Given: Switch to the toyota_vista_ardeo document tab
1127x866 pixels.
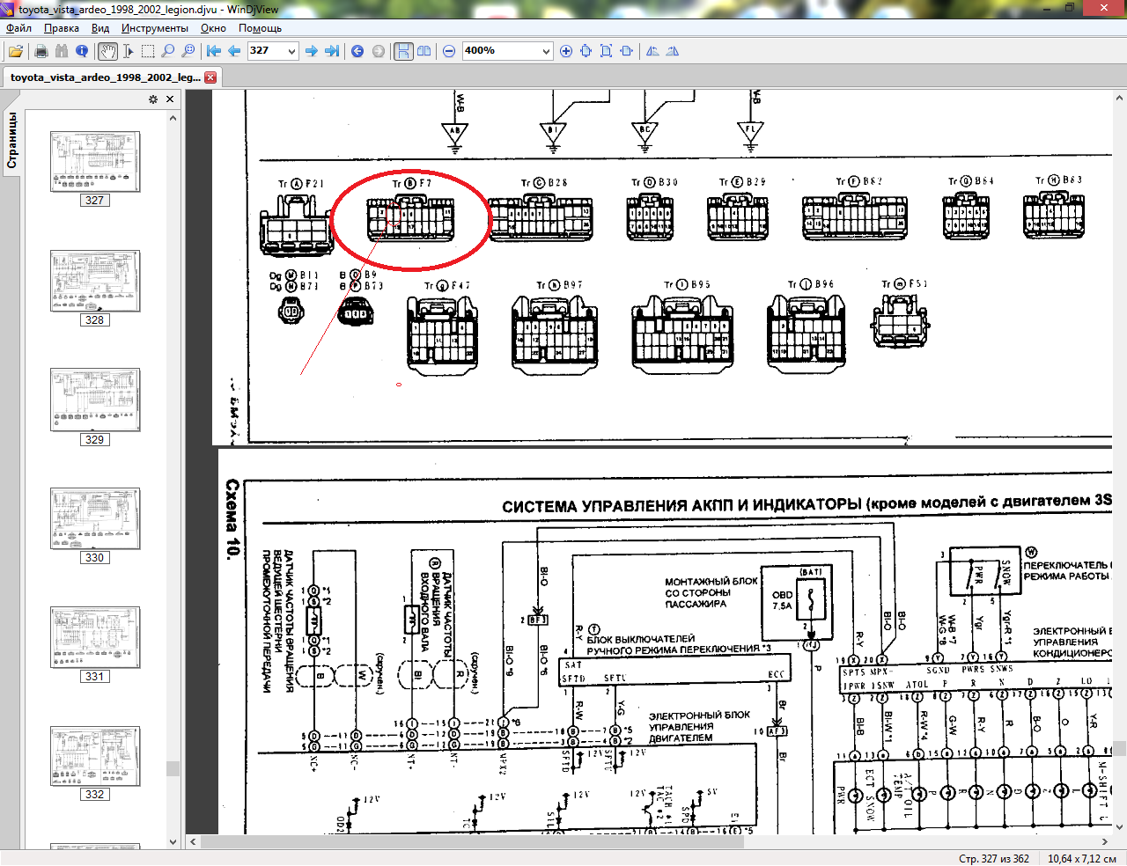Looking at the screenshot, I should [x=104, y=77].
